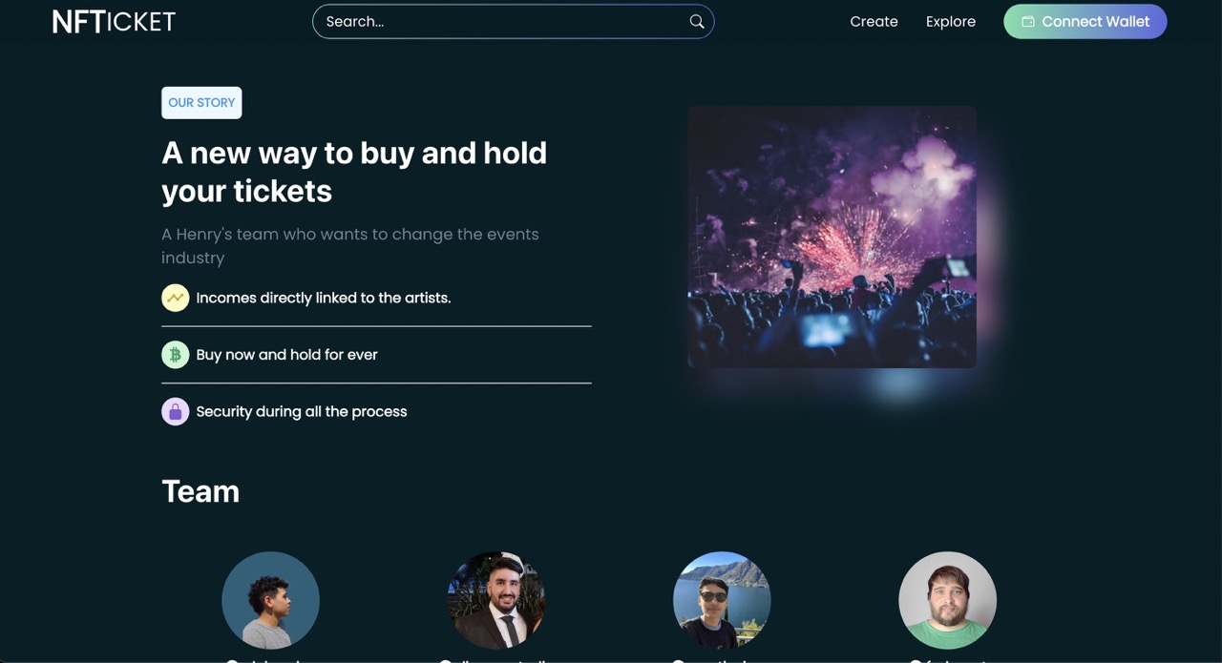Click the Connect Wallet button
The height and width of the screenshot is (663, 1222).
[x=1085, y=21]
